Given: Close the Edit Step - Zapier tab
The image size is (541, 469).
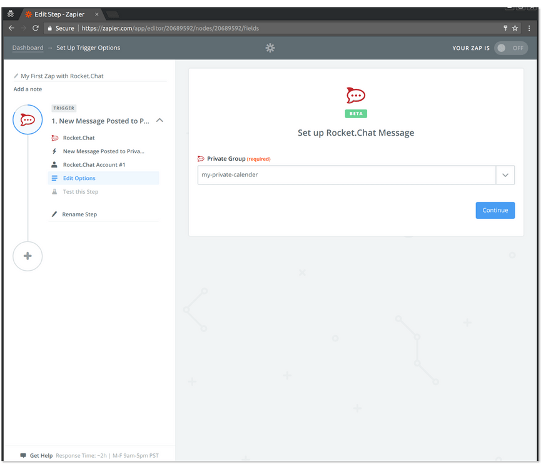Looking at the screenshot, I should pos(96,14).
